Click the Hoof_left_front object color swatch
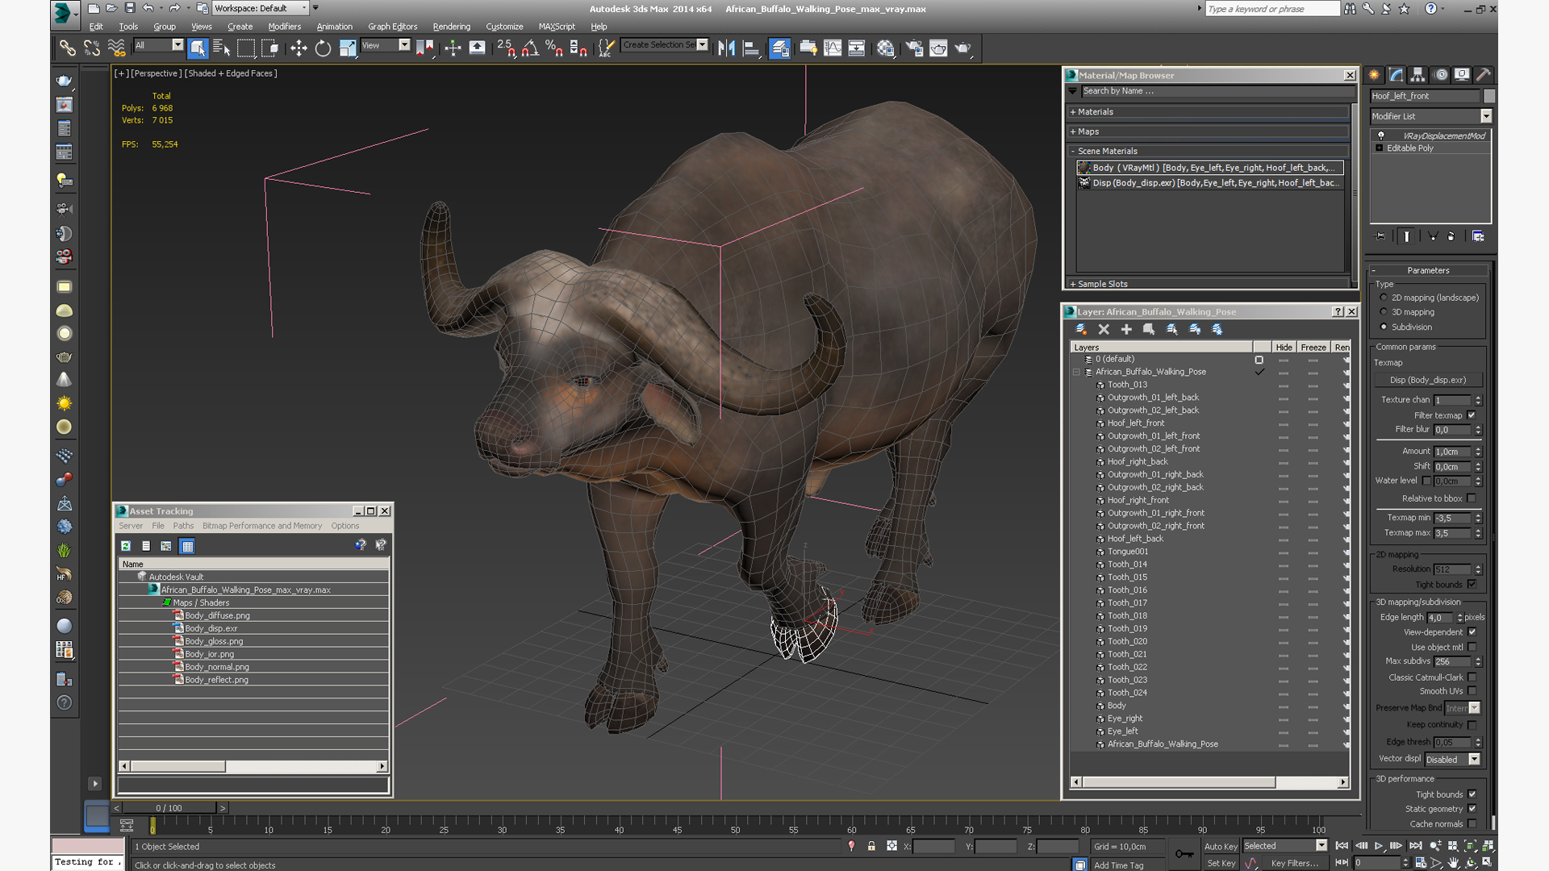1549x871 pixels. tap(1489, 96)
